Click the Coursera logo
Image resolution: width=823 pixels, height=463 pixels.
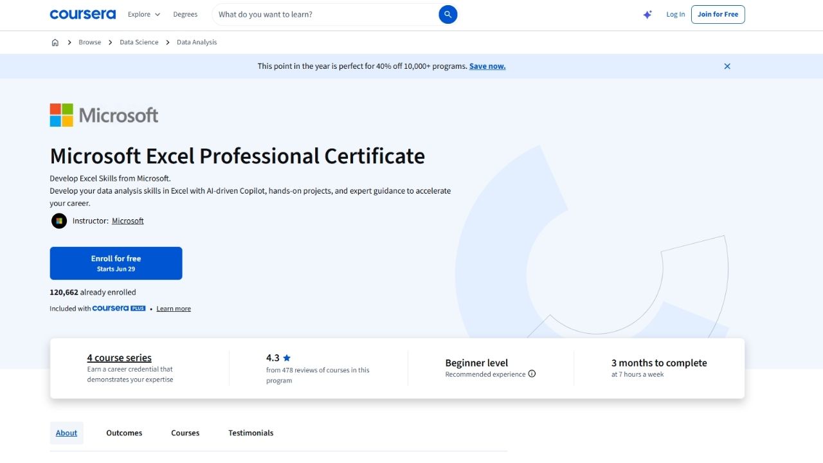pos(82,14)
